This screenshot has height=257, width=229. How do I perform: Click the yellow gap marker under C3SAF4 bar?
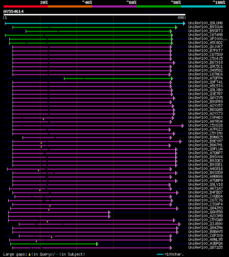pos(50,206)
